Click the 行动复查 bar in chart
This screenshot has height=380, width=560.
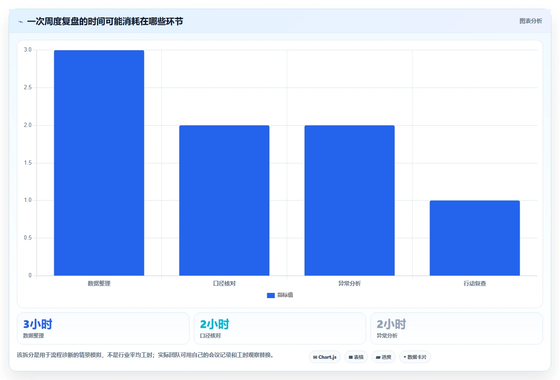coord(475,238)
